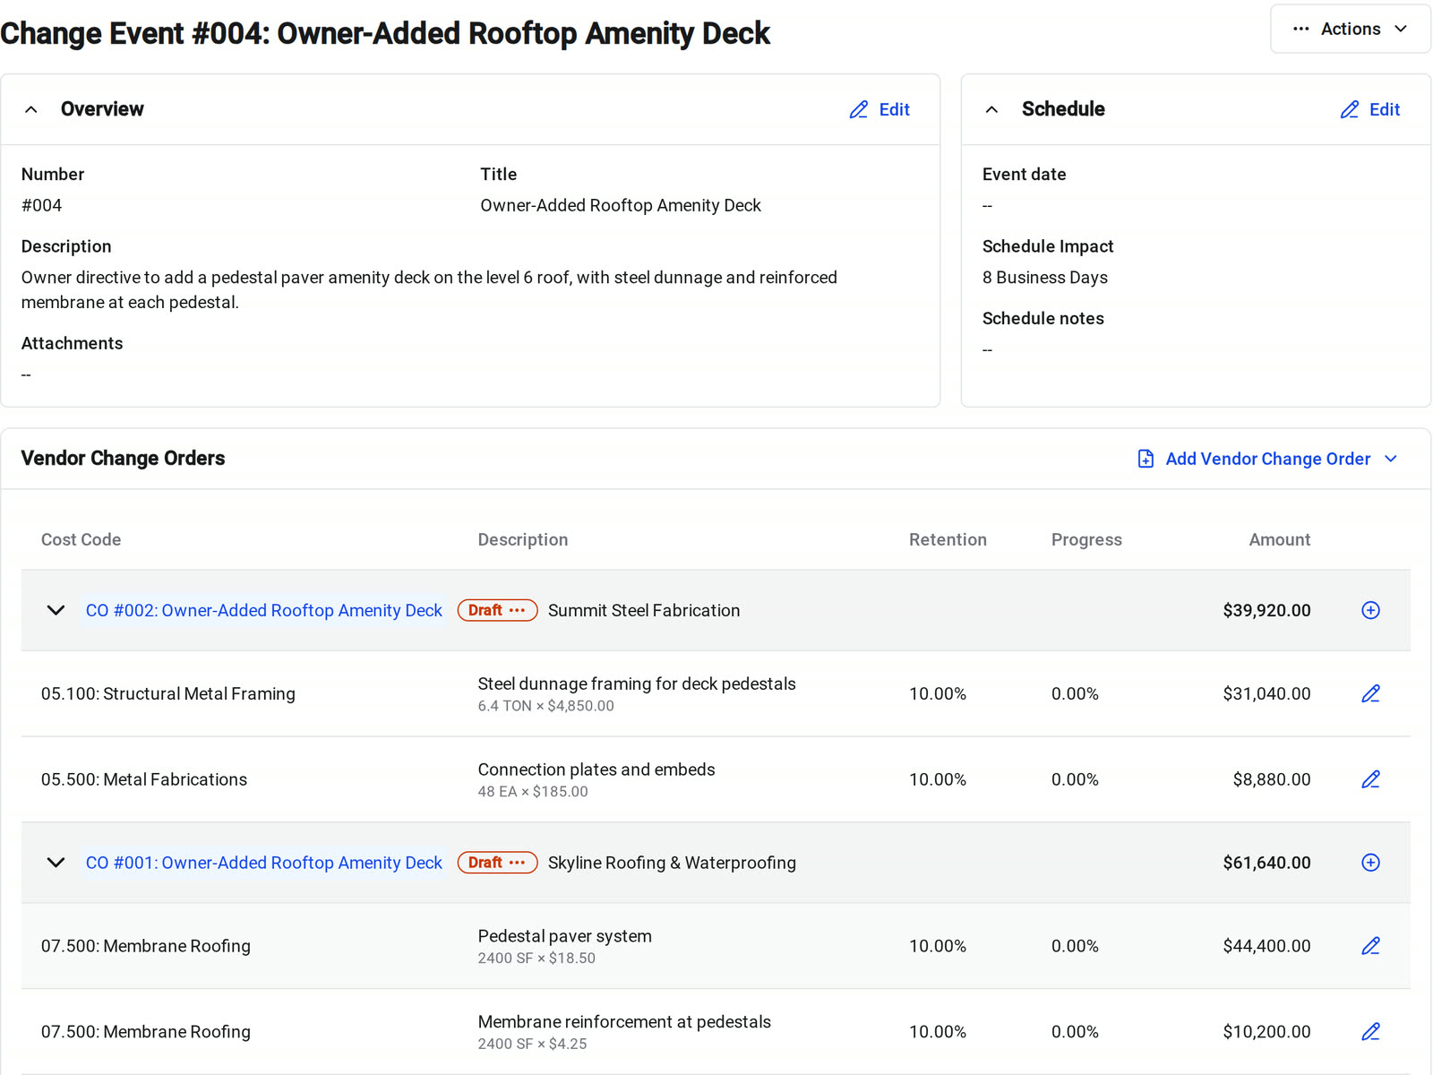Image resolution: width=1433 pixels, height=1075 pixels.
Task: Open Draft status menu for CO #001
Action: pyautogui.click(x=497, y=863)
